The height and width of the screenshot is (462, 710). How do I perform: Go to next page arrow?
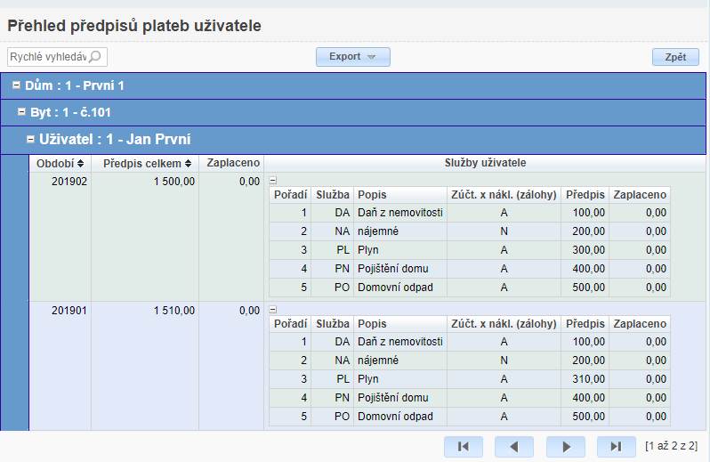(x=566, y=447)
